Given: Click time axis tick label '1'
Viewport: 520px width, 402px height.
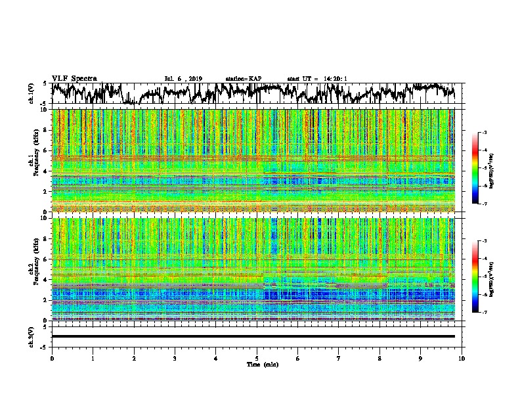Looking at the screenshot, I should [93, 359].
